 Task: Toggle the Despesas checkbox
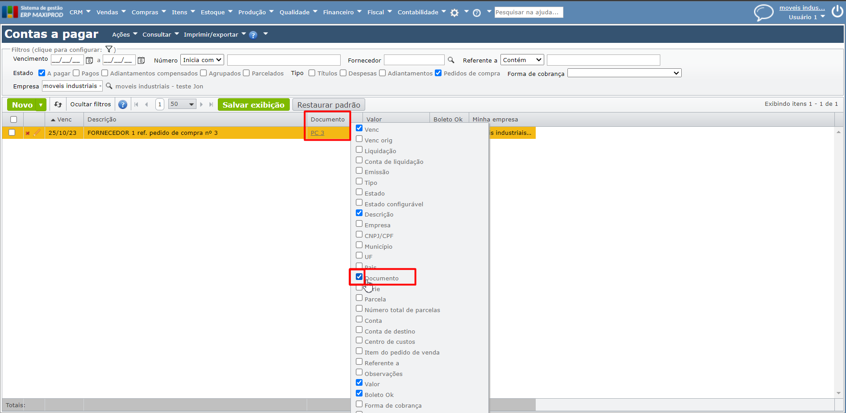(343, 73)
